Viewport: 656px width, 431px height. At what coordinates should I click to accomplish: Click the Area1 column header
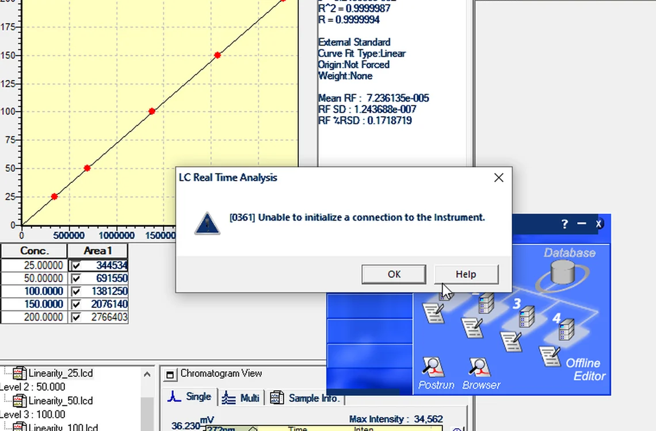(x=98, y=251)
